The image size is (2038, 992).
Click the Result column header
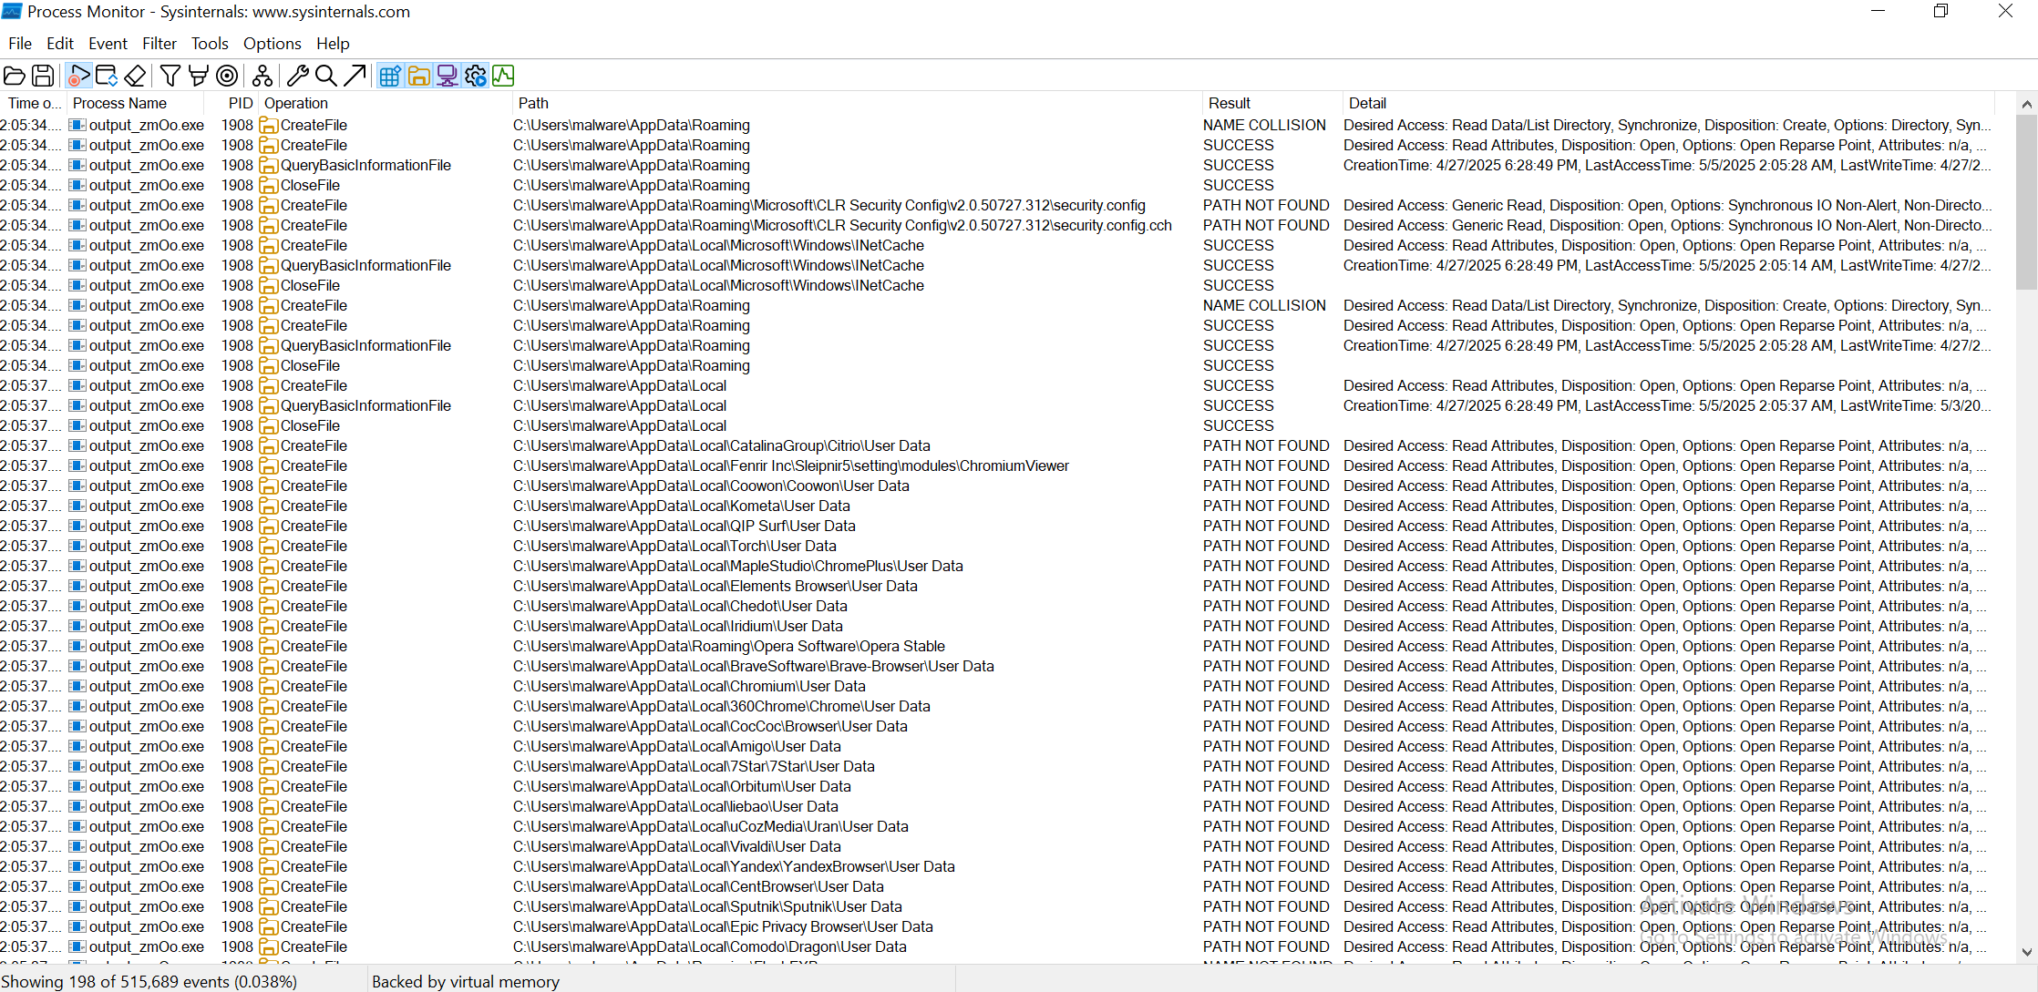click(1271, 103)
